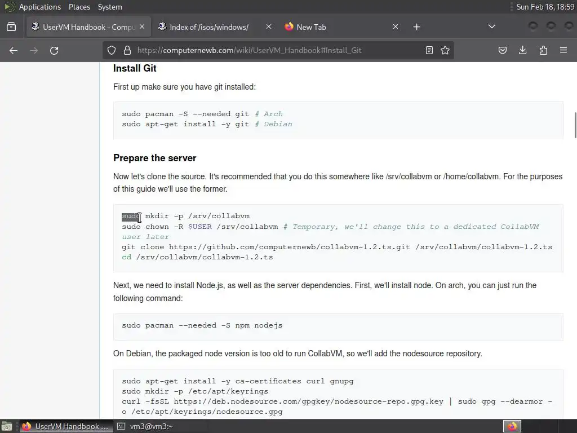Click the site security padlock icon
Viewport: 577px width, 433px height.
pos(127,50)
